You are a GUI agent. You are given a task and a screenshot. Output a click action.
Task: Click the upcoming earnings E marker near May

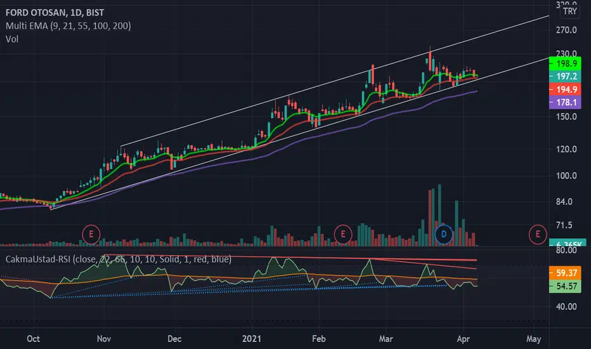click(538, 234)
